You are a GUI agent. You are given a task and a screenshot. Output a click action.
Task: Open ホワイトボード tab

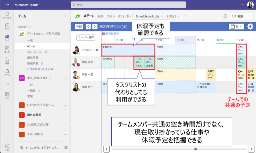coord(125,16)
